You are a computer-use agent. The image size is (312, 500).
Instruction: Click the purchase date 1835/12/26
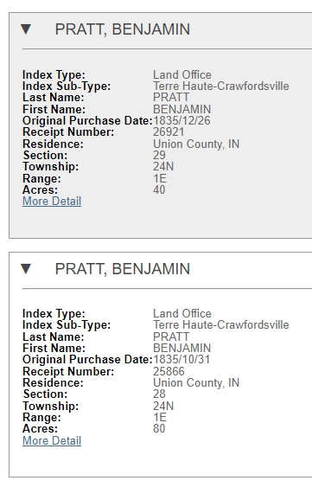(181, 120)
